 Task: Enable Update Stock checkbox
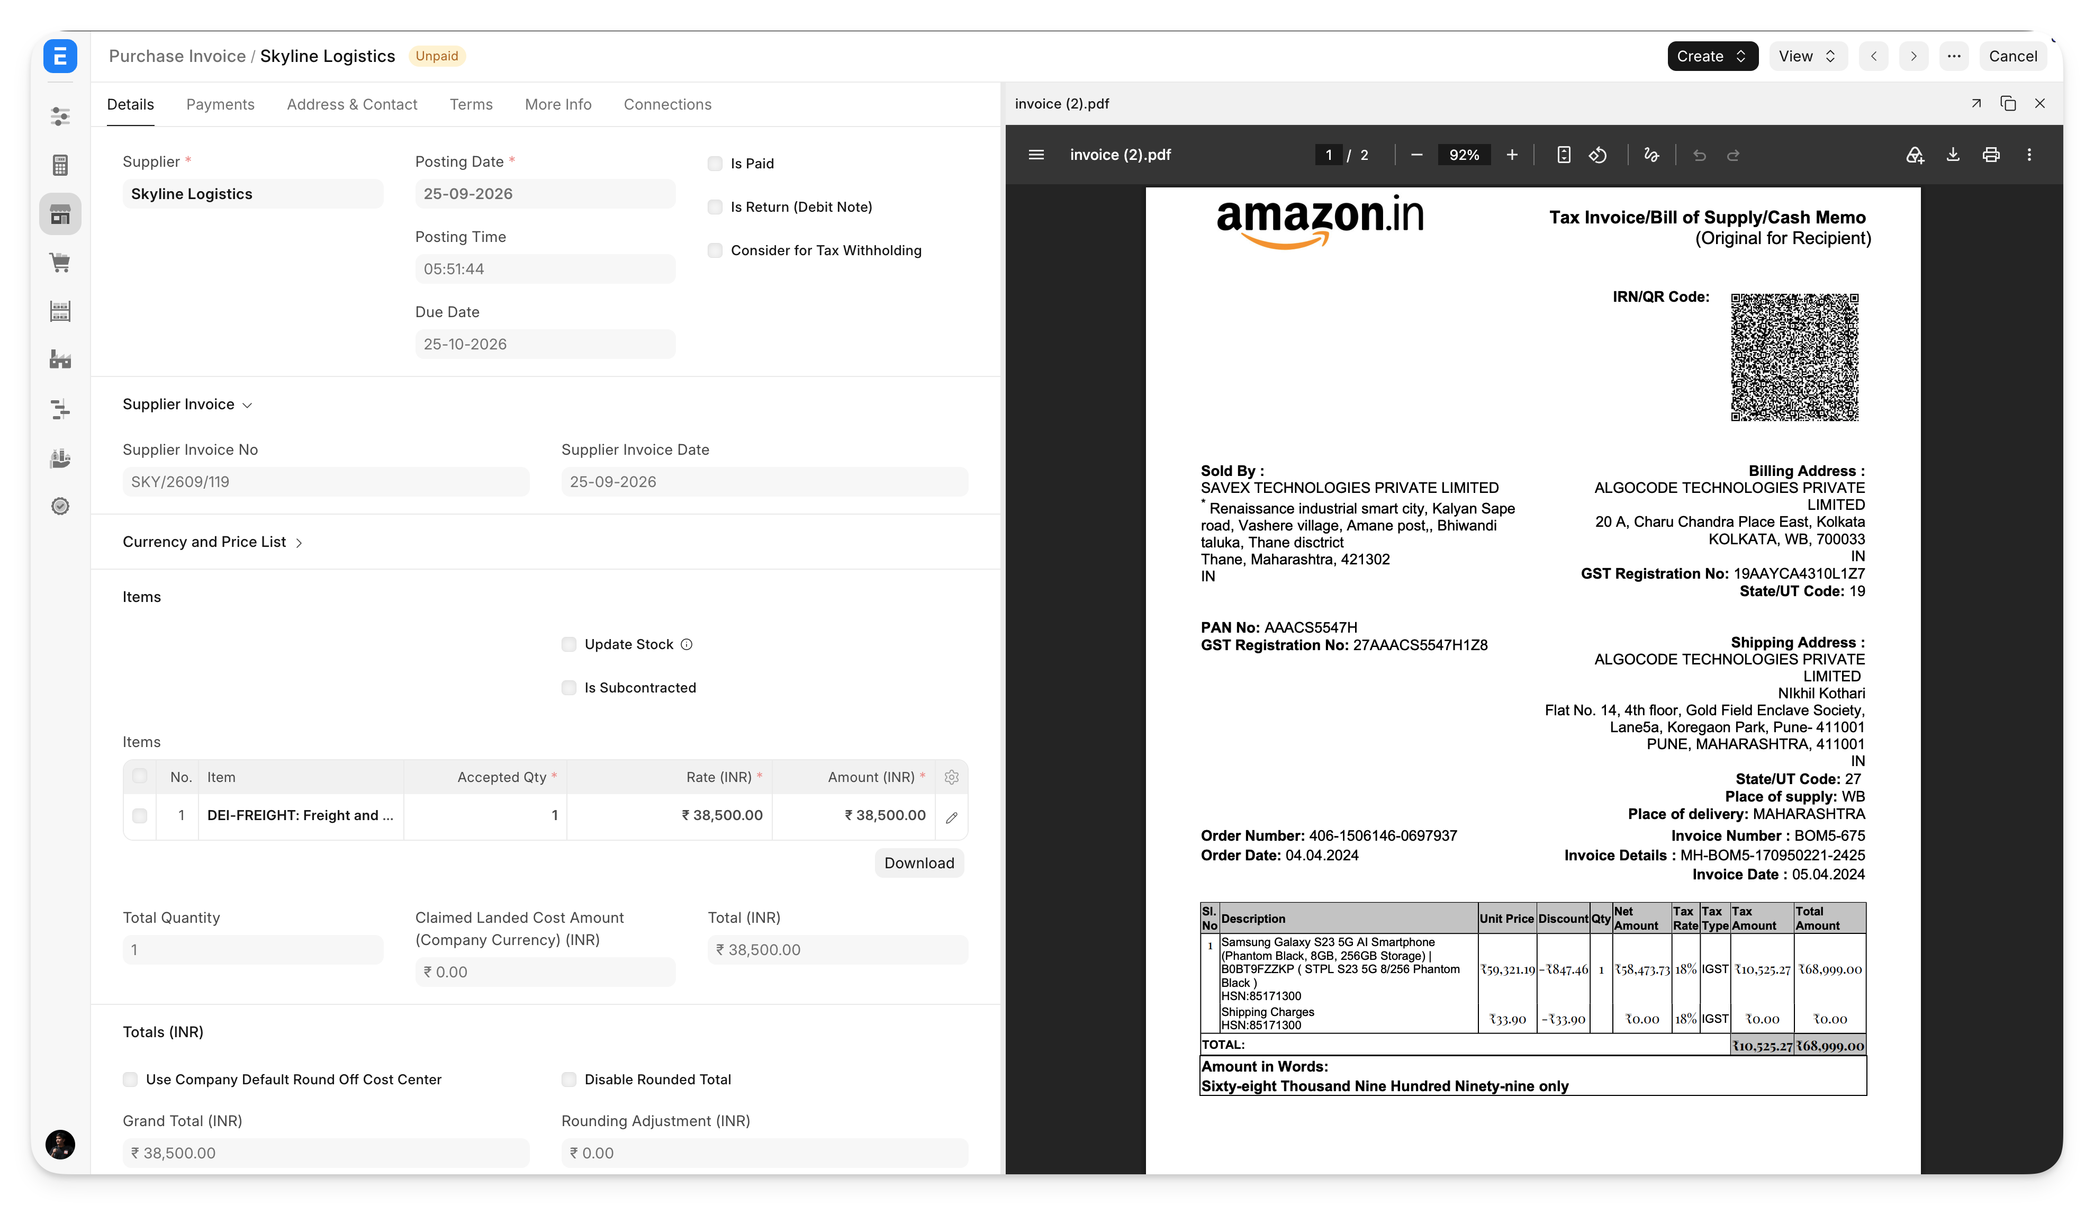[568, 645]
